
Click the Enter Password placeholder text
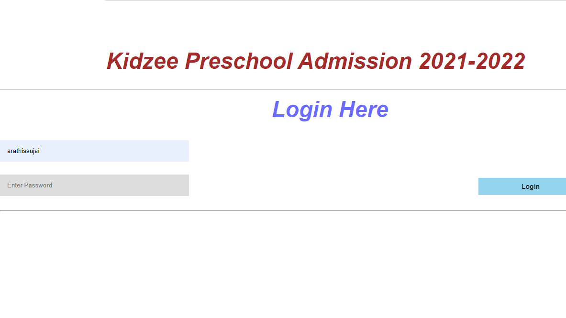pos(30,185)
